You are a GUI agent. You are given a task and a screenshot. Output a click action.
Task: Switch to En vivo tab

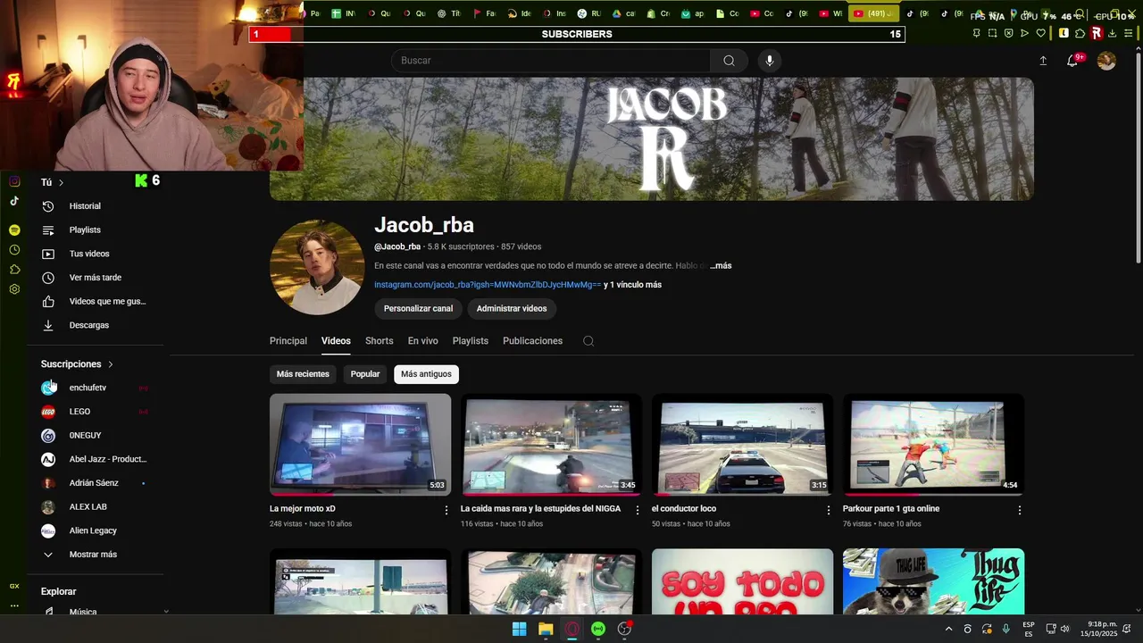click(422, 341)
